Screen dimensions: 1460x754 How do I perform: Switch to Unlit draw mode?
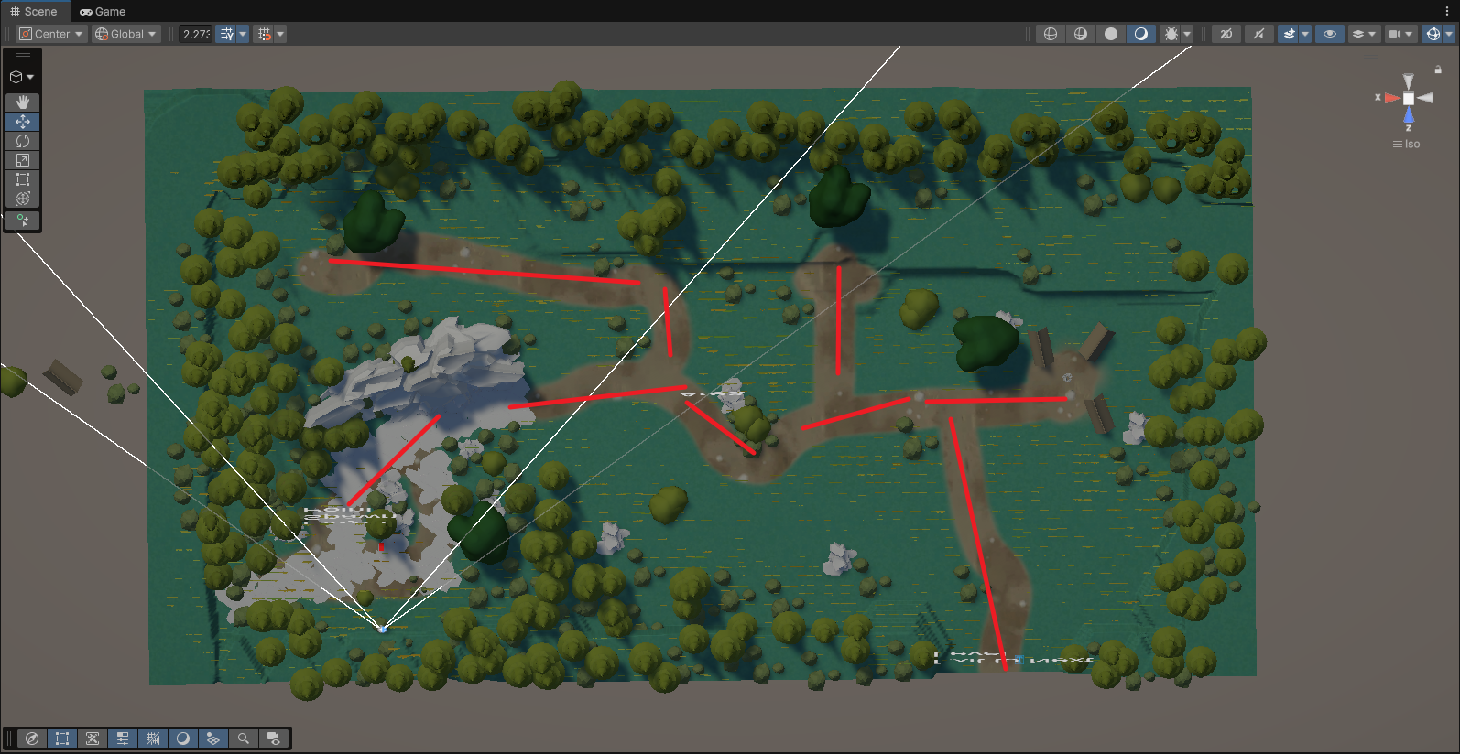coord(1111,34)
